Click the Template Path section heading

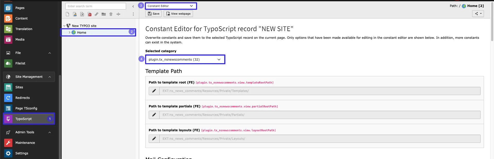coord(164,71)
